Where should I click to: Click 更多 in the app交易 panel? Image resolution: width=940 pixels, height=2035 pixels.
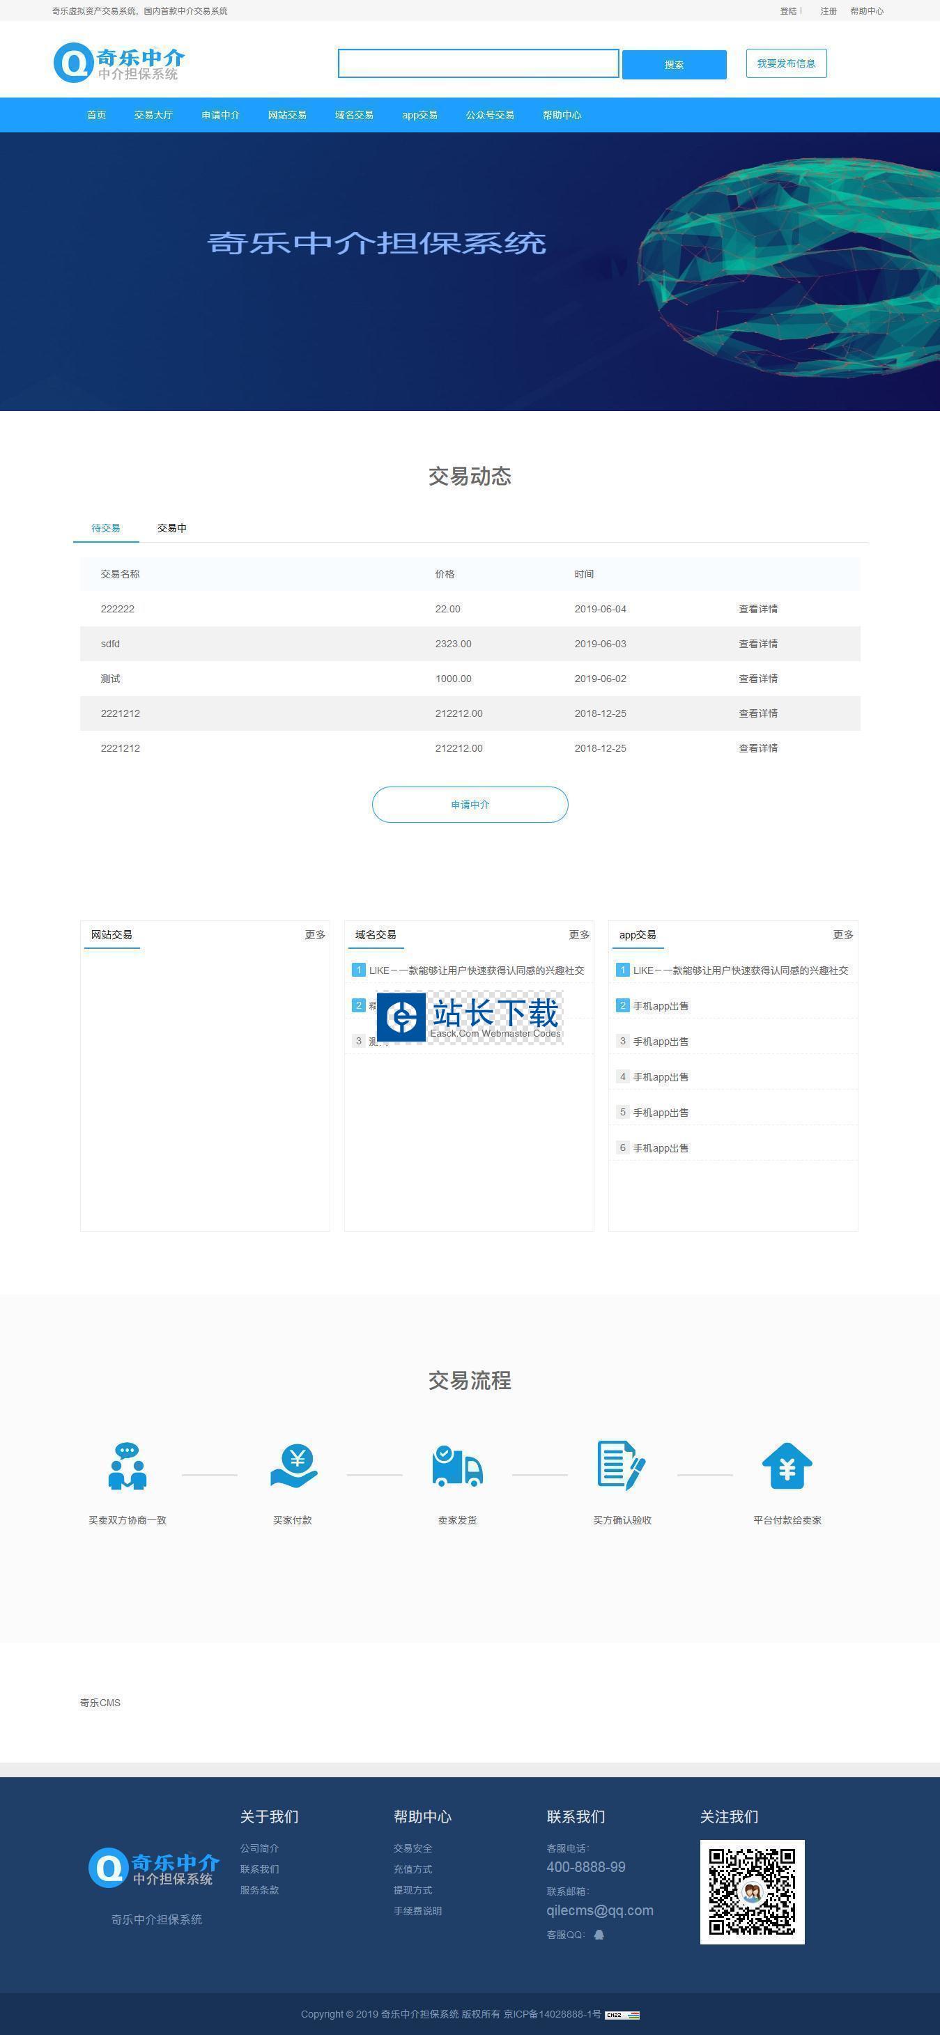click(x=843, y=934)
